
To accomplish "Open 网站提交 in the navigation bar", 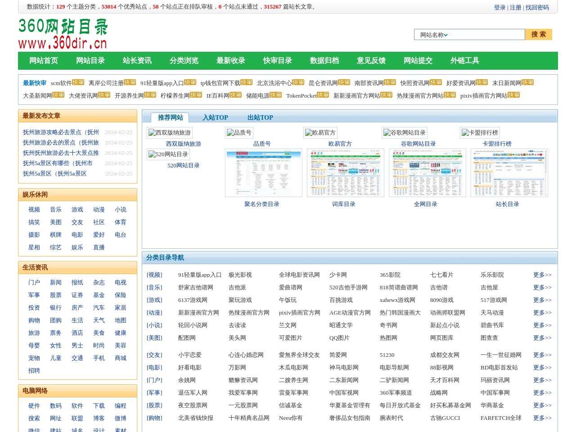I will [x=418, y=61].
